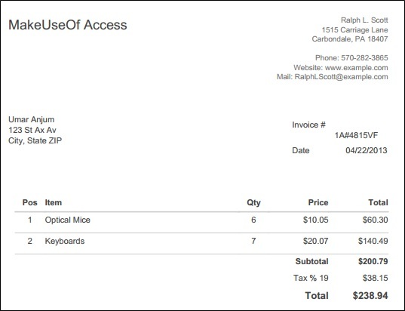Click the invoice date 04/22/2013
The height and width of the screenshot is (311, 405).
(367, 150)
